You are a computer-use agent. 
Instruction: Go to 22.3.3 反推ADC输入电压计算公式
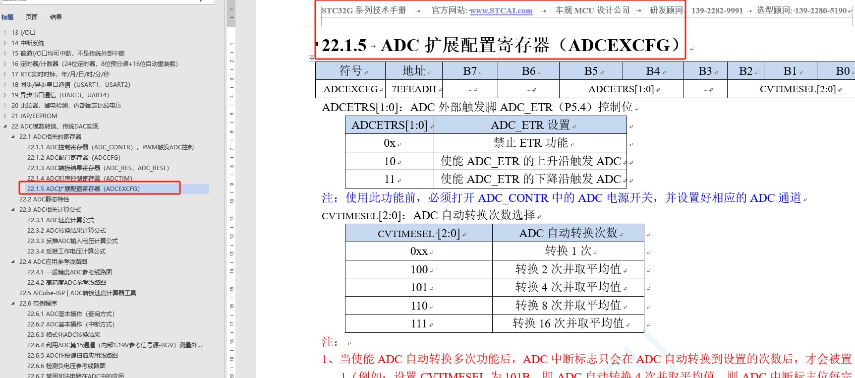[72, 241]
